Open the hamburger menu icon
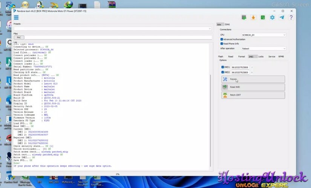 [x=16, y=18]
